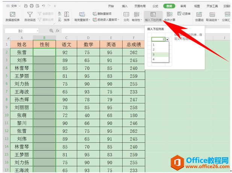This screenshot has height=173, width=232.
Task: Switch to the 公式 formulas tab
Action: [155, 6]
